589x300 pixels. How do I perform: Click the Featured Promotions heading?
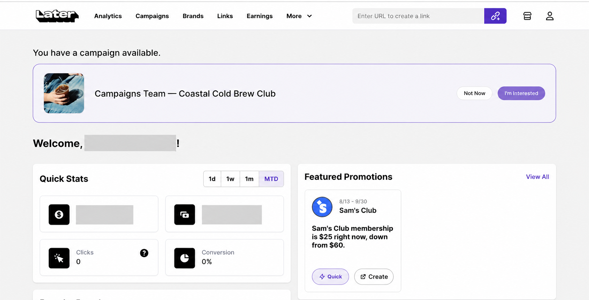[348, 177]
